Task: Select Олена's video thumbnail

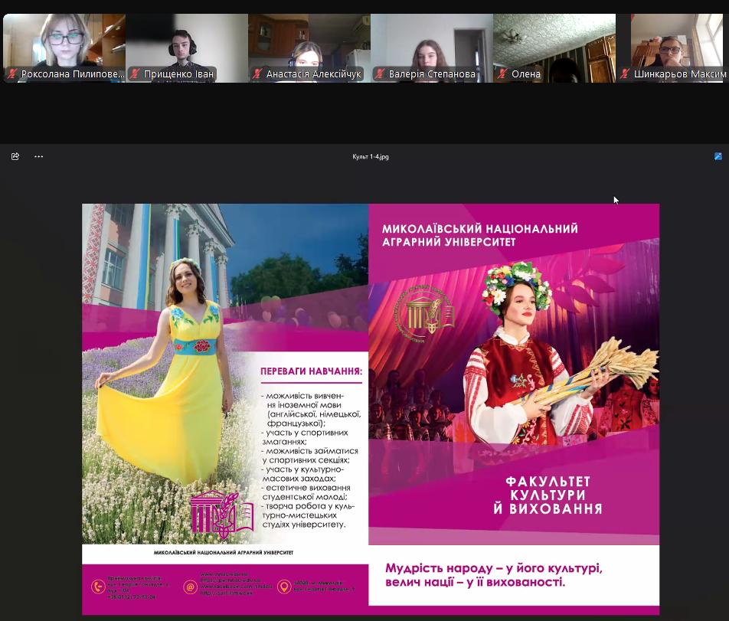Action: pos(554,42)
